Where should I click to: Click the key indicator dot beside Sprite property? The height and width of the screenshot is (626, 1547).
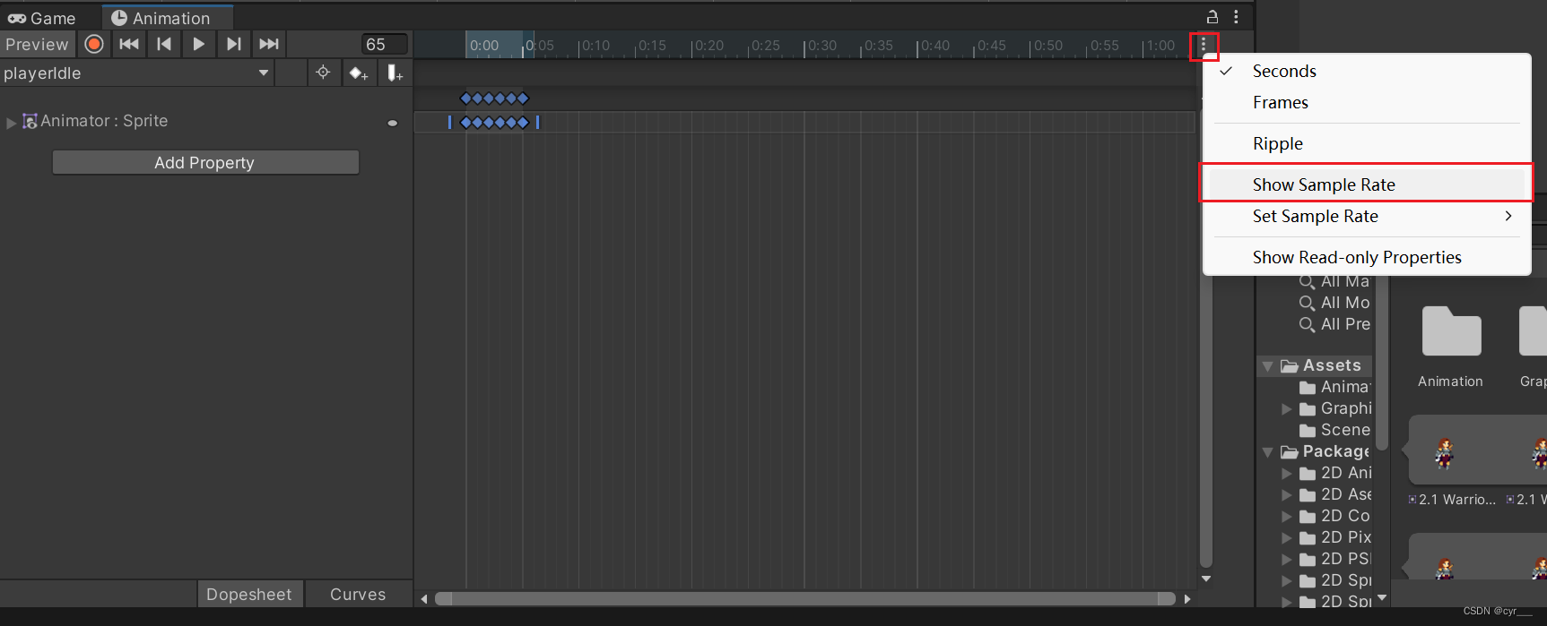(x=392, y=123)
